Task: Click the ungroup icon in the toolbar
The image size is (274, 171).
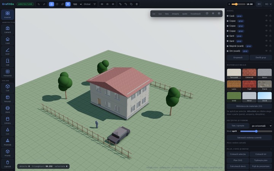Action: pyautogui.click(x=126, y=4)
